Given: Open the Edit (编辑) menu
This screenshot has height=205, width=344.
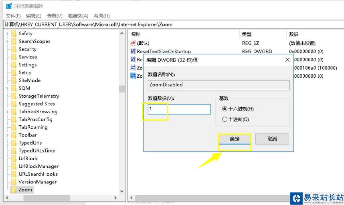Looking at the screenshot, I should tap(34, 16).
